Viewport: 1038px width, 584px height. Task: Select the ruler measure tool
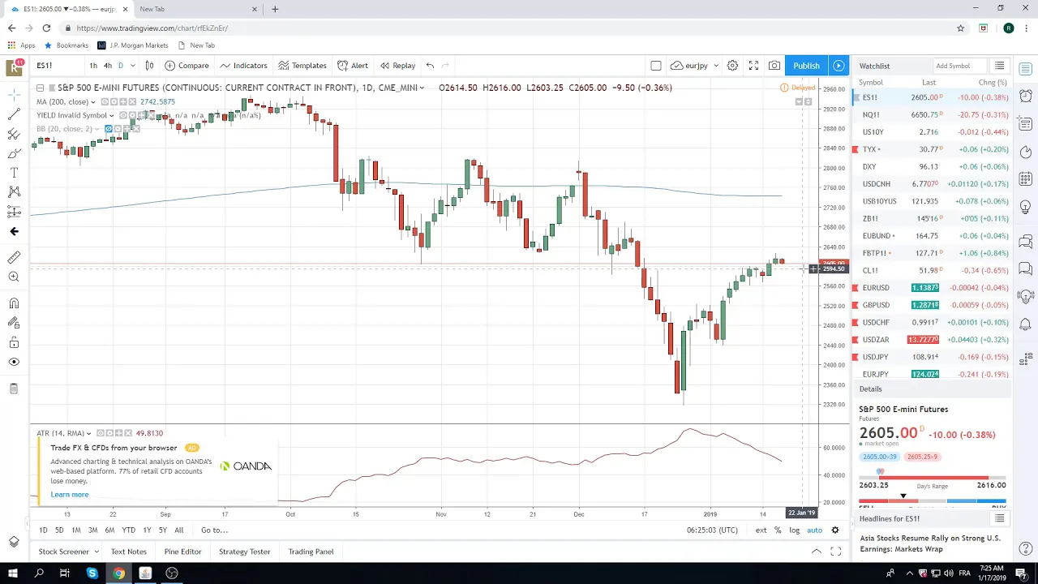(14, 258)
